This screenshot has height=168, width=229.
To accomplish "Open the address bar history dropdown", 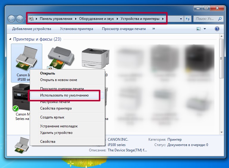I will click(181, 19).
